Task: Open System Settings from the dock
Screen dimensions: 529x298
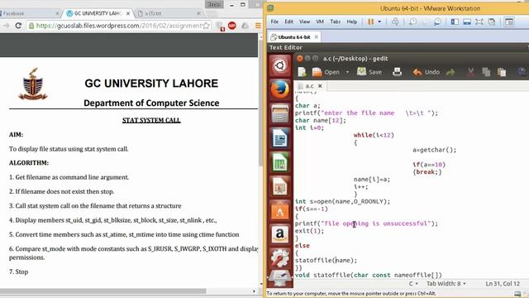Action: point(279,259)
